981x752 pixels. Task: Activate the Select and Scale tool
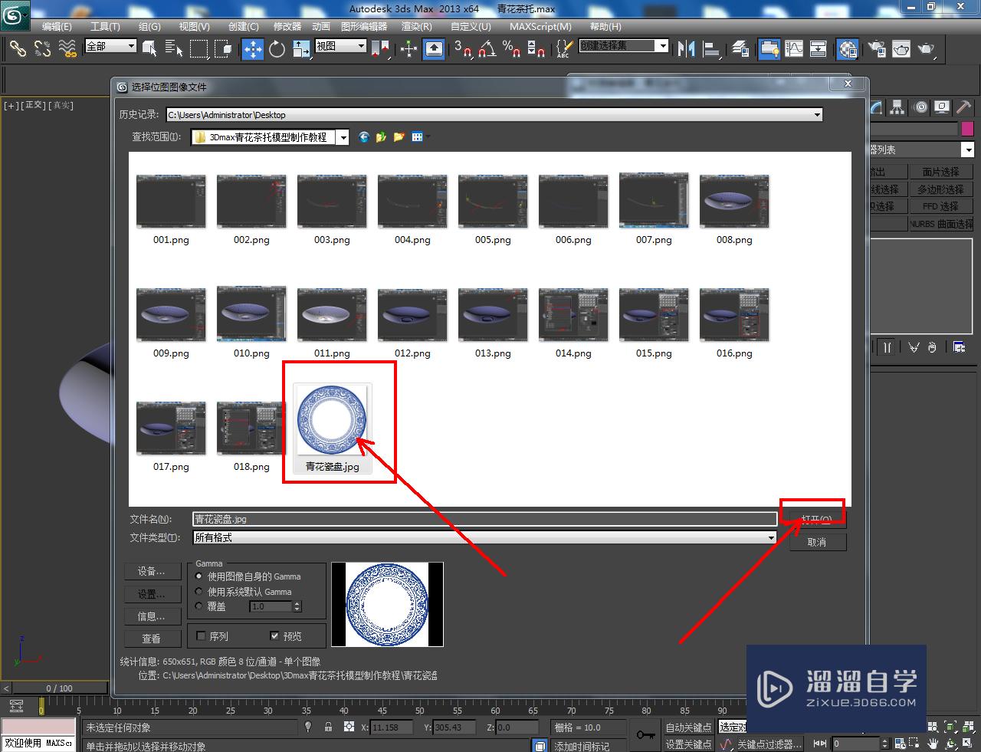(301, 49)
